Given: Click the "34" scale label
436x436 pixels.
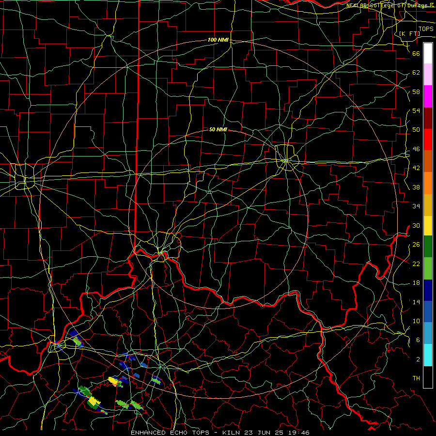Looking at the screenshot, I should tap(416, 206).
